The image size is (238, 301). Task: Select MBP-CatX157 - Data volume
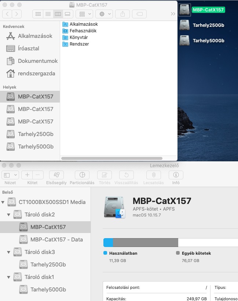coord(45,239)
